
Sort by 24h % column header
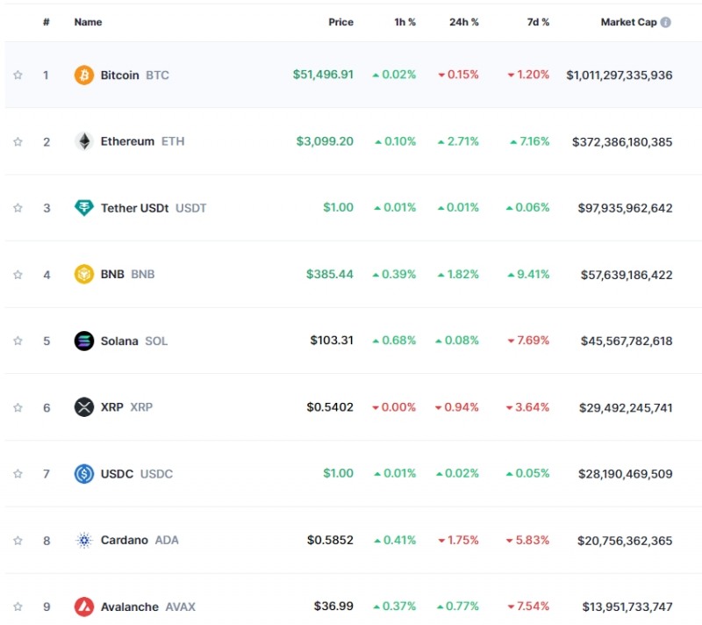[x=463, y=22]
